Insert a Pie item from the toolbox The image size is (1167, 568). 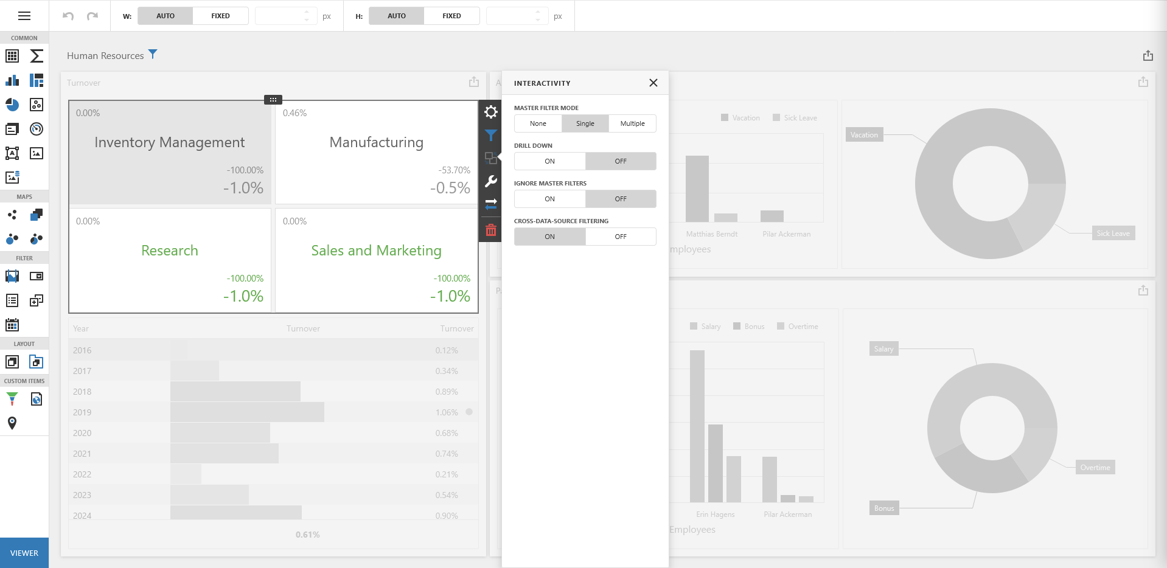pos(12,105)
